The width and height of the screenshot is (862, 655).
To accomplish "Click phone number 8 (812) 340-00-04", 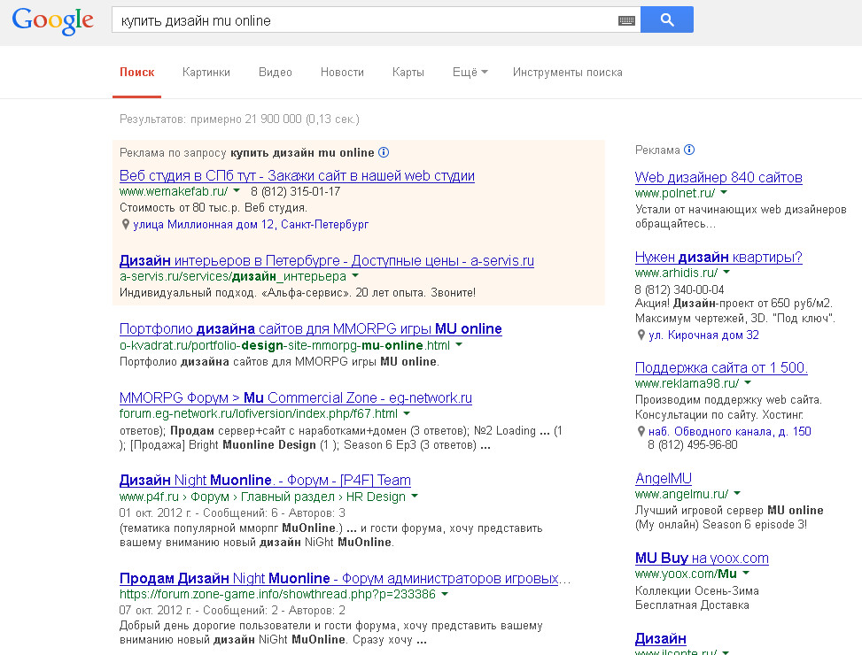I will coord(680,289).
